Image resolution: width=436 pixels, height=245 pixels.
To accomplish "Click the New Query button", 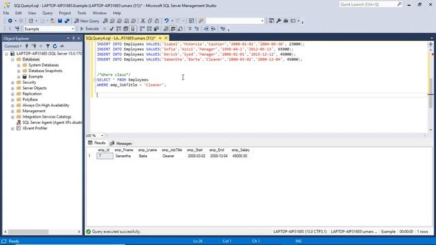I will click(87, 21).
